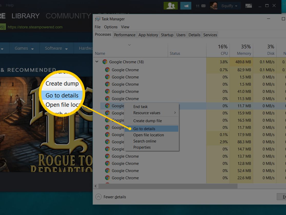Click 489.8 MB memory cell

(241, 62)
